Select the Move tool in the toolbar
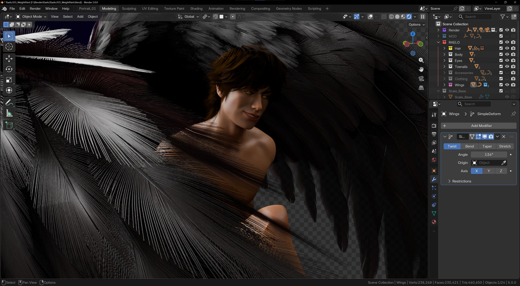Screen dimensions: 520x286 click(9, 58)
